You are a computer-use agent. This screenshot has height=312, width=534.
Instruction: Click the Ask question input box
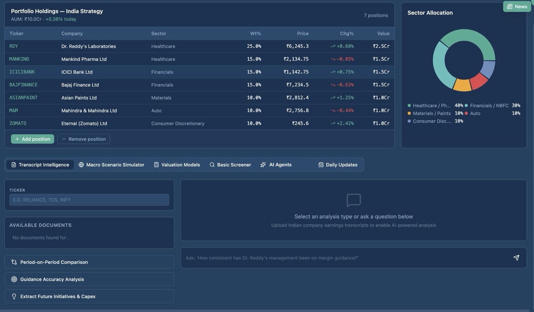click(x=347, y=258)
